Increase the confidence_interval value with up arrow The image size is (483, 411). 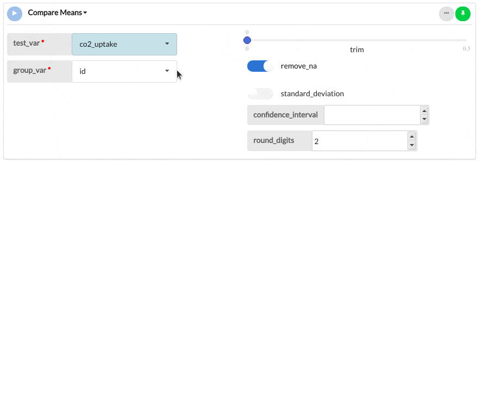pos(424,111)
